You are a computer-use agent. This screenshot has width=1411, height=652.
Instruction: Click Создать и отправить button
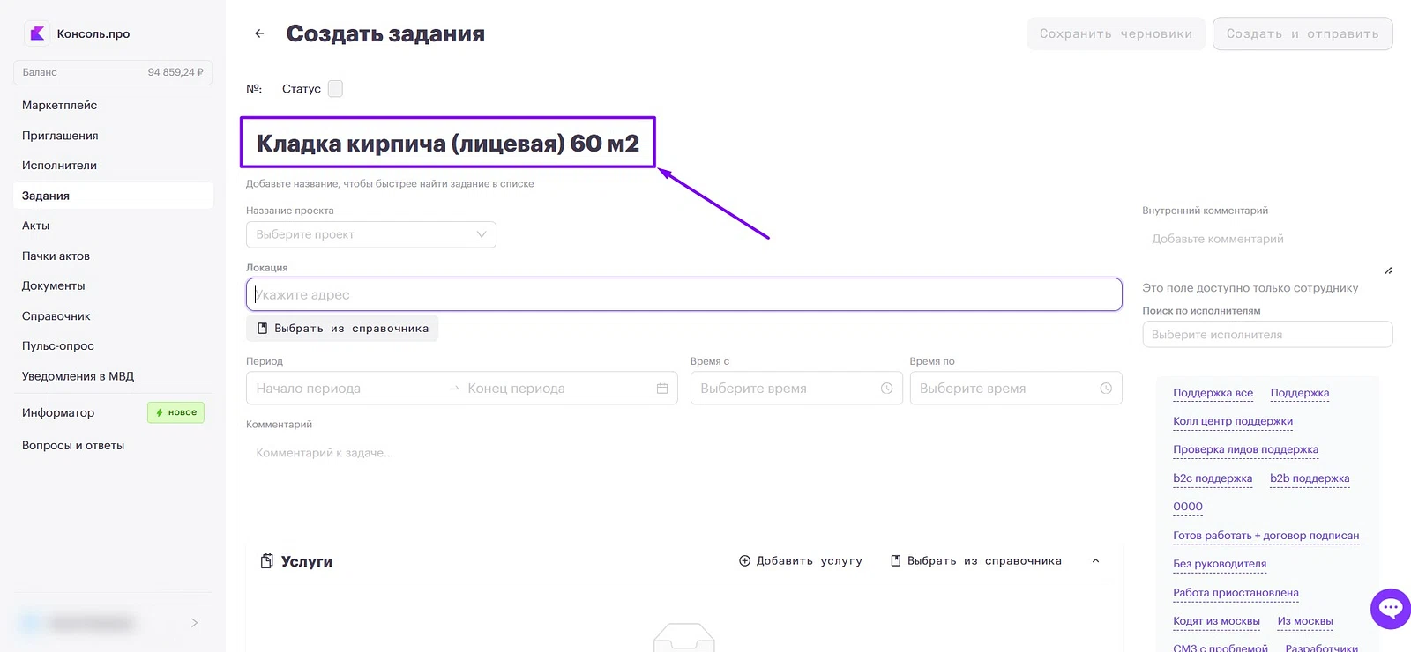(x=1303, y=33)
